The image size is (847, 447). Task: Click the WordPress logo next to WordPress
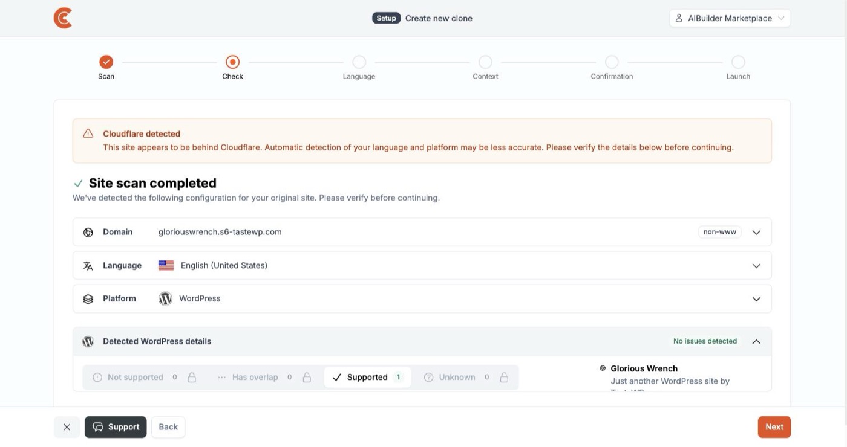click(165, 298)
